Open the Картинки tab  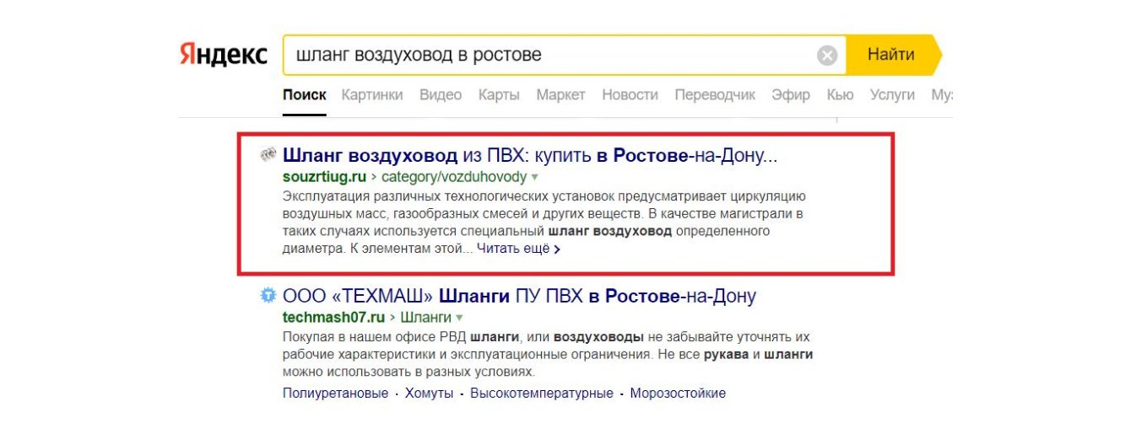click(372, 95)
